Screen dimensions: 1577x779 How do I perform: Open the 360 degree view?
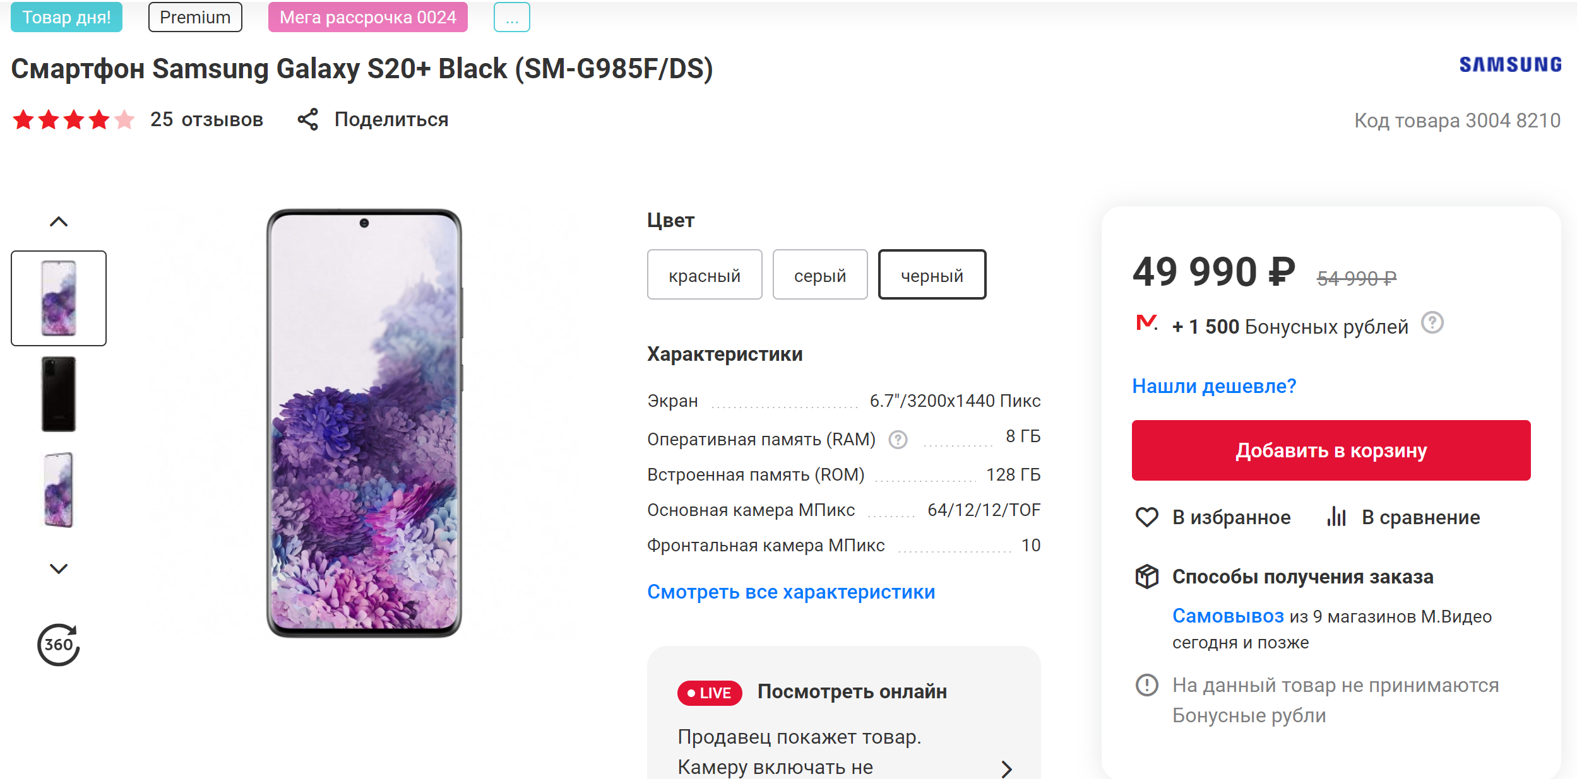[x=59, y=644]
